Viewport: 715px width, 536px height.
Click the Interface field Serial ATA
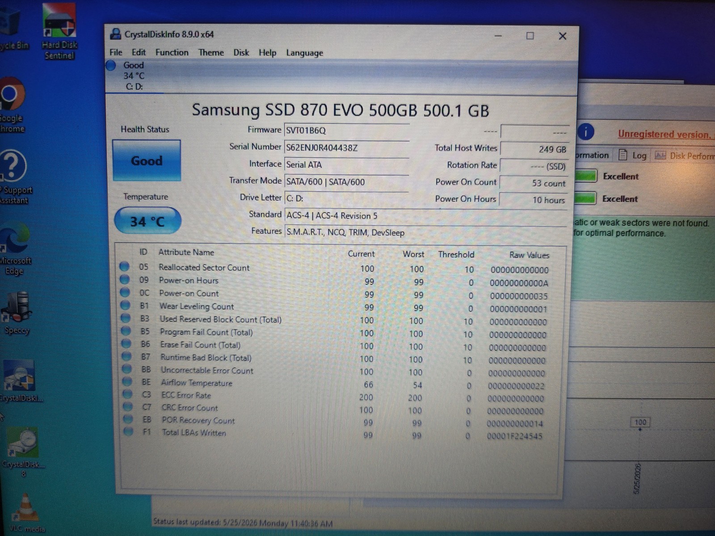[x=347, y=164]
